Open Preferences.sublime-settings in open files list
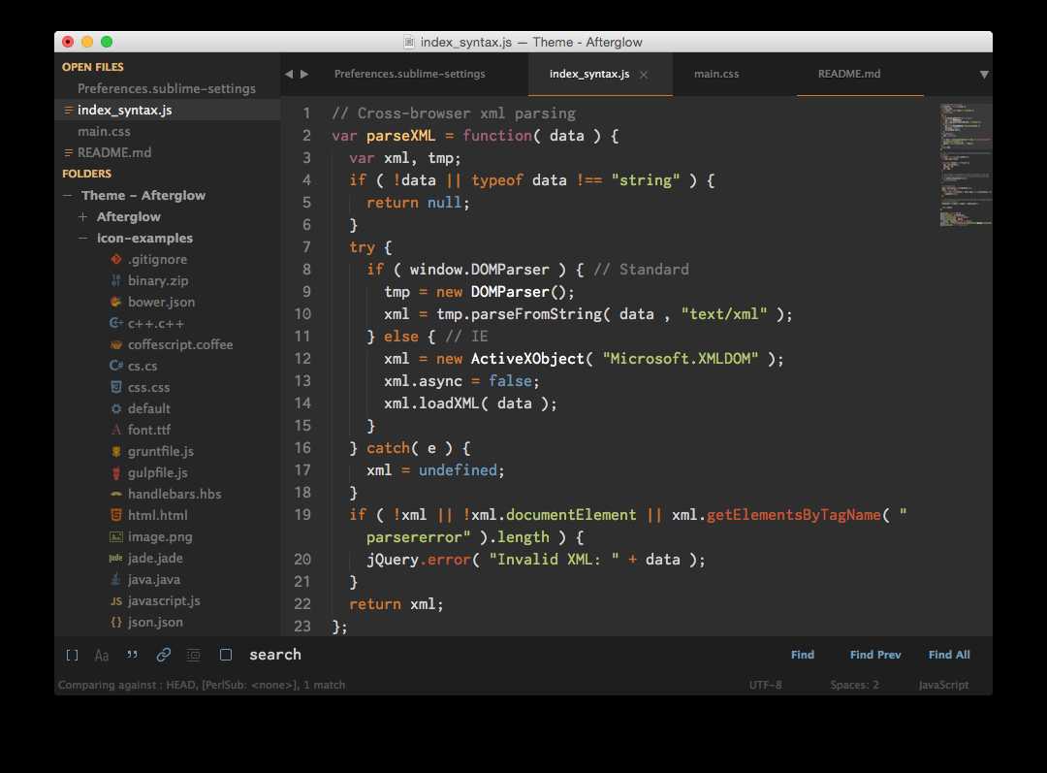 coord(168,89)
